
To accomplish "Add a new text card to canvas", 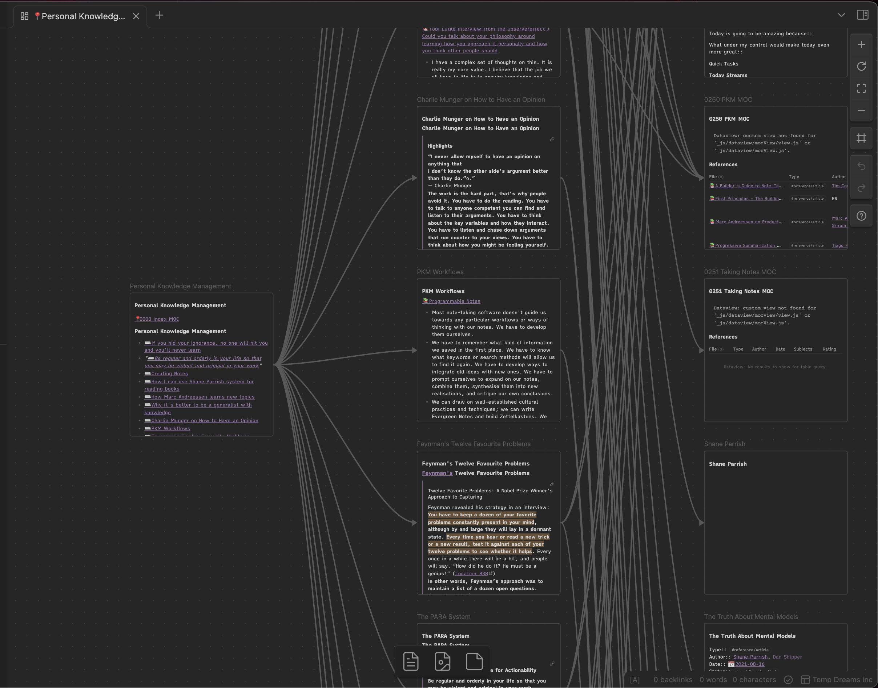I will click(x=474, y=661).
